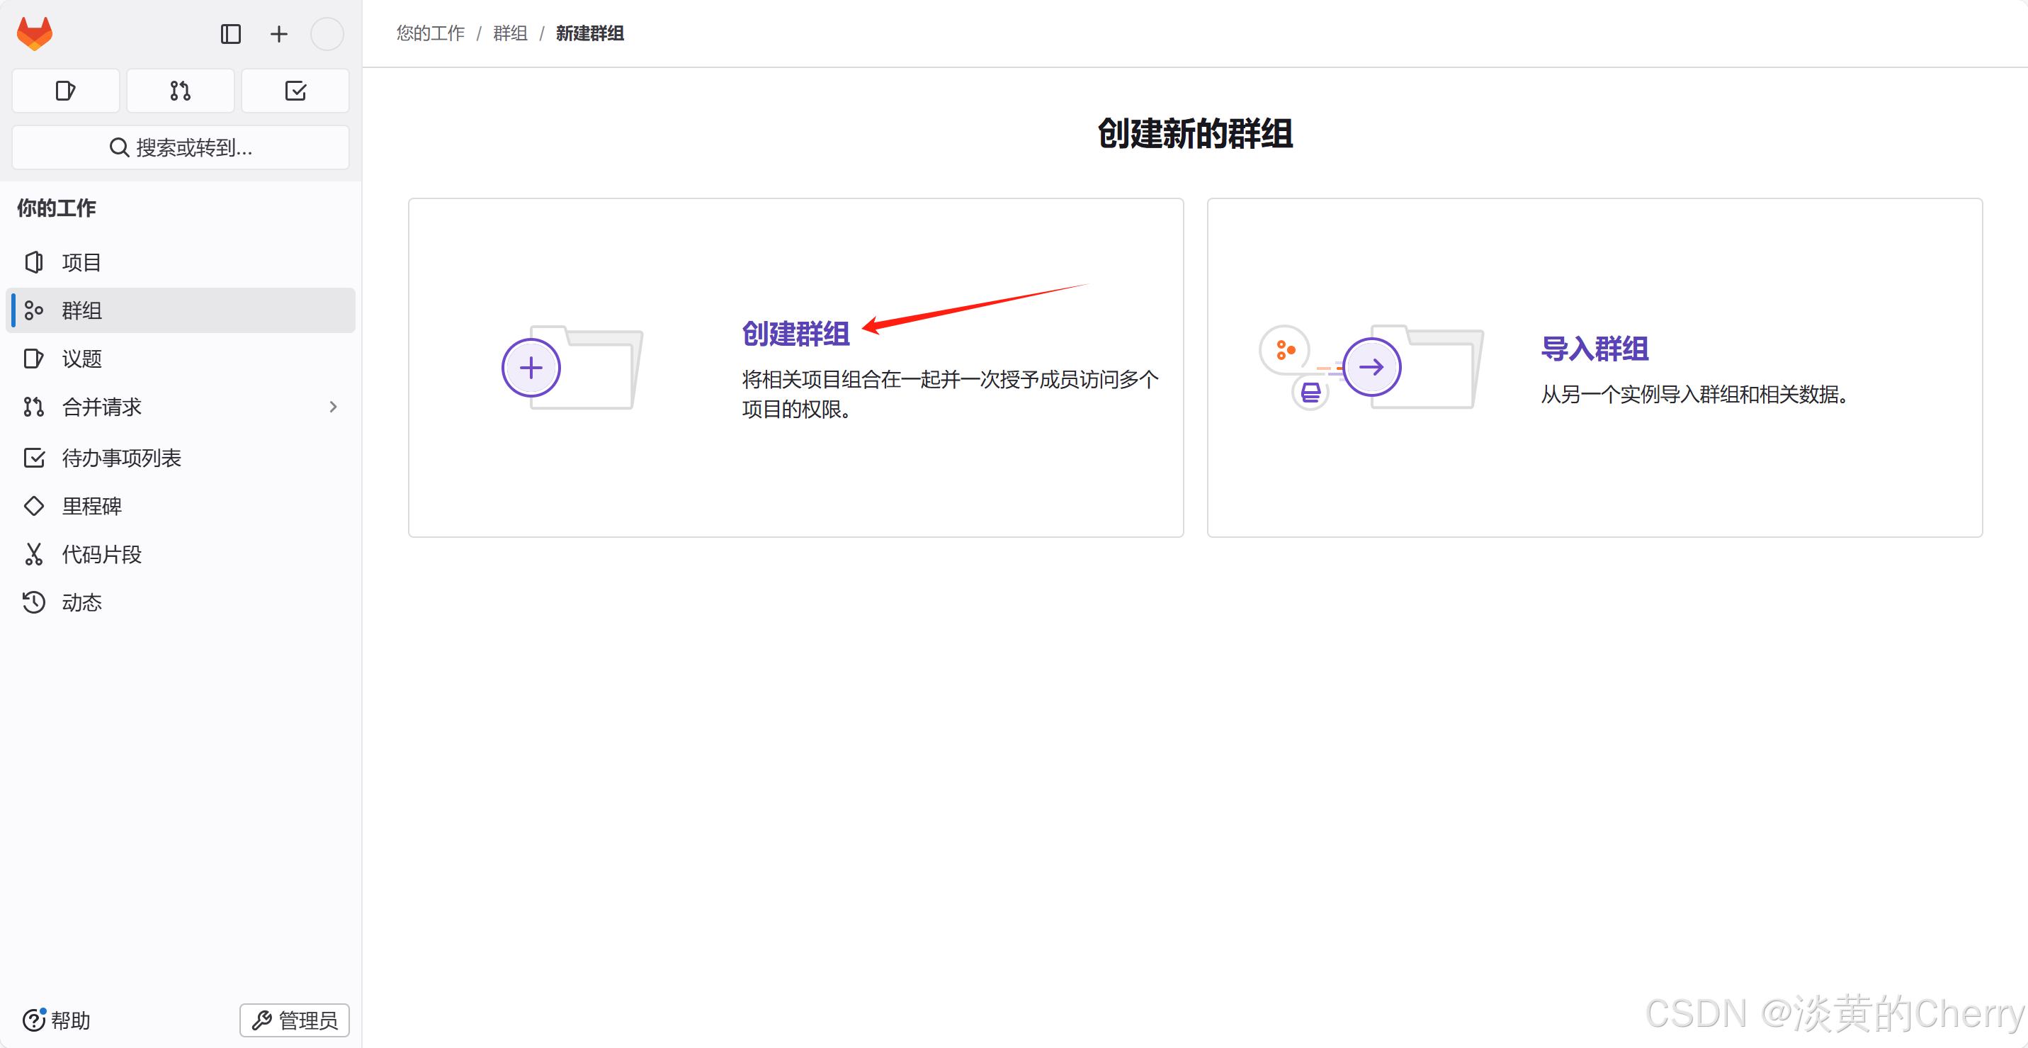2028x1048 pixels.
Task: Open the 帮助 help menu
Action: [x=57, y=1020]
